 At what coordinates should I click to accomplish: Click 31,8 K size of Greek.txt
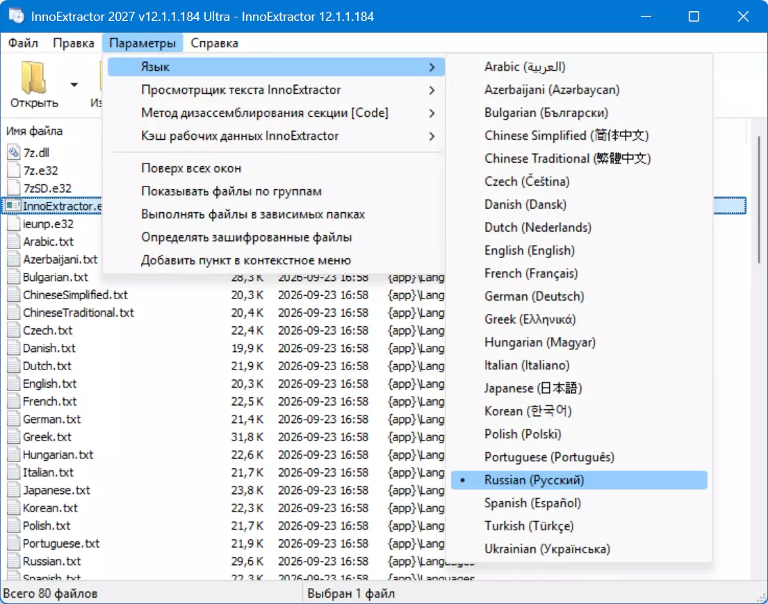[247, 437]
